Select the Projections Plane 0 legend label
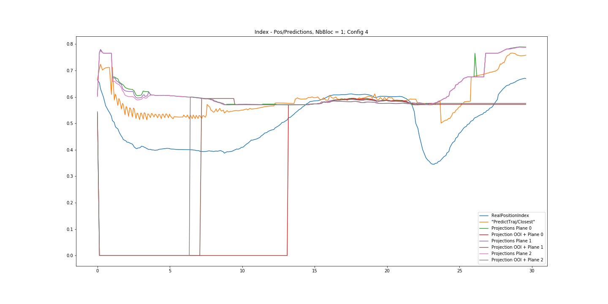The height and width of the screenshot is (304, 608). (511, 228)
